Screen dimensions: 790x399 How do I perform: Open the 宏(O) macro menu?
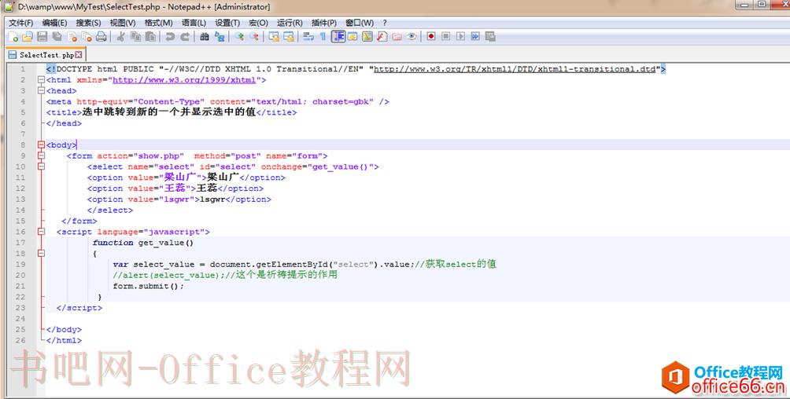[x=258, y=23]
